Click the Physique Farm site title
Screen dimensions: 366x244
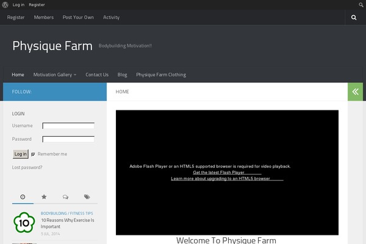[52, 46]
